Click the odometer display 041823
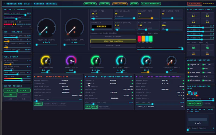Image resolution: width=216 pixels, height=135 pixels. click(x=102, y=26)
